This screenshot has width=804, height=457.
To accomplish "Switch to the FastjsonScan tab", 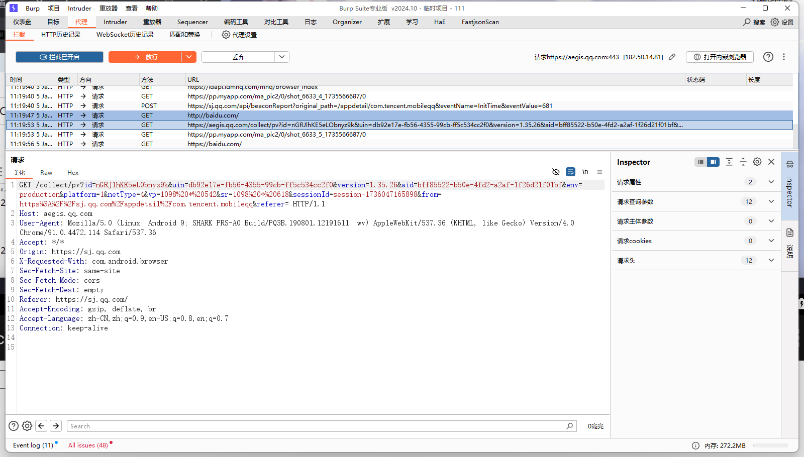I will [480, 22].
